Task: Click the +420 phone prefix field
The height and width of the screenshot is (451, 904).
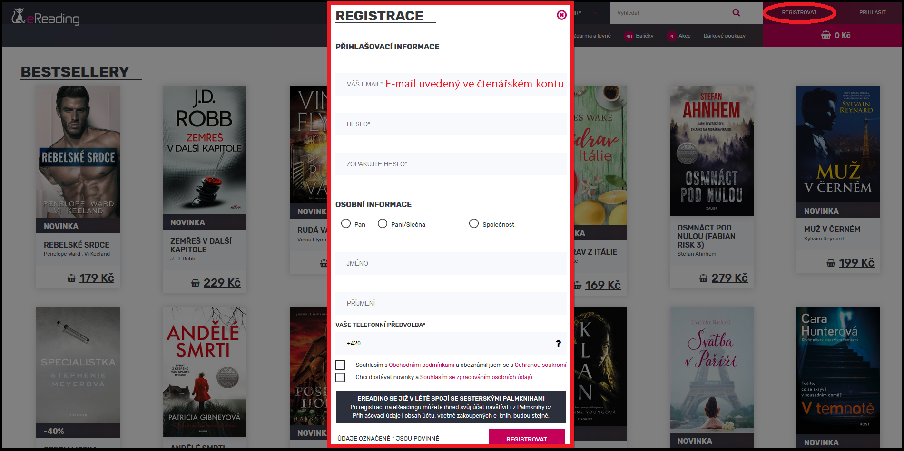Action: [x=451, y=343]
